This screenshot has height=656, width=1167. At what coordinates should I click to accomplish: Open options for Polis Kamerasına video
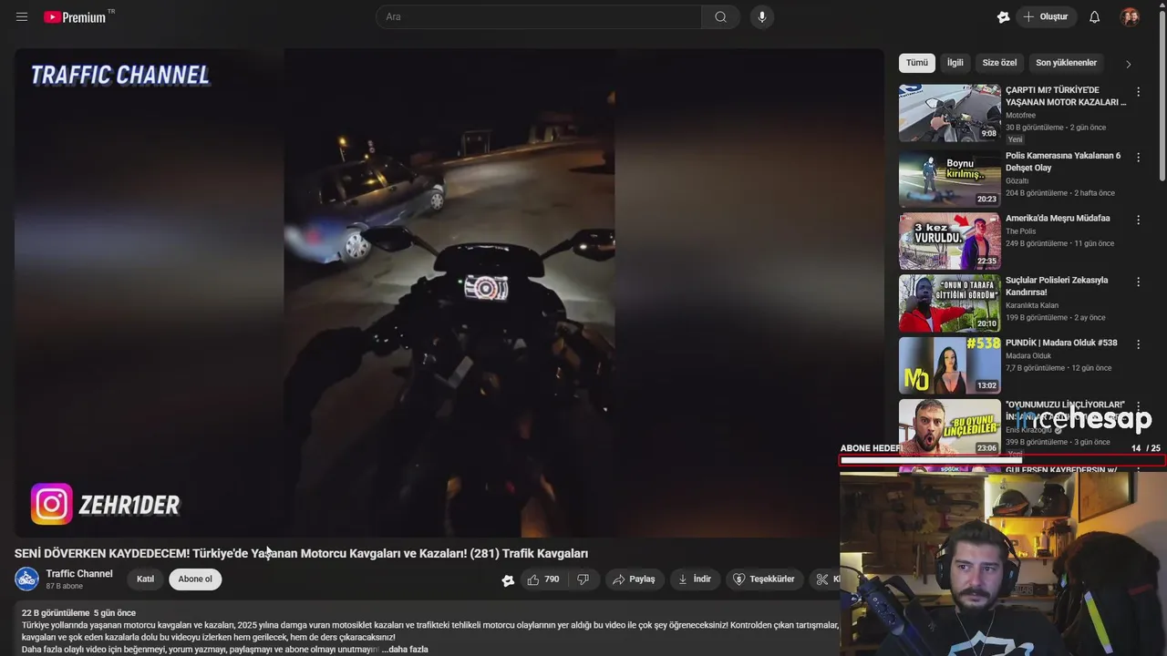coord(1138,158)
